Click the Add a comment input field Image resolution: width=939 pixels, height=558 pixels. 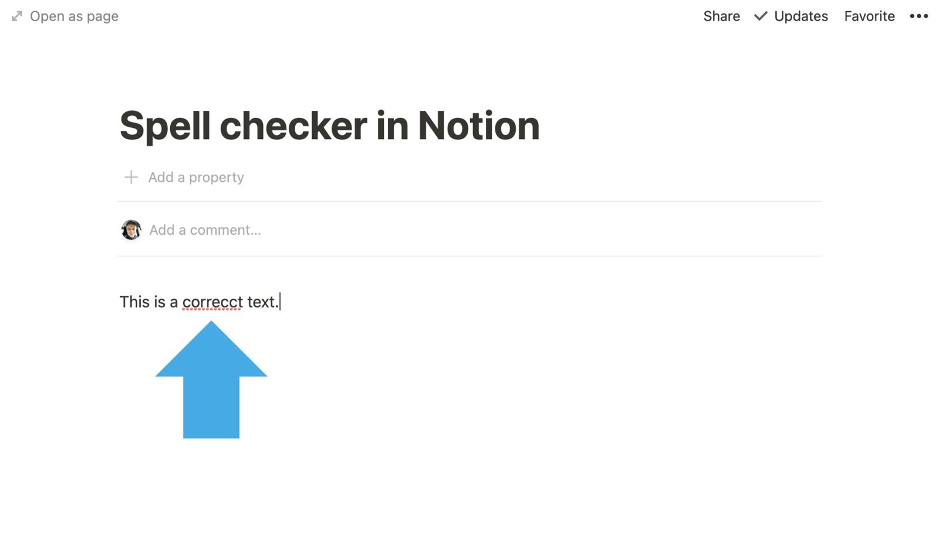[x=204, y=229]
